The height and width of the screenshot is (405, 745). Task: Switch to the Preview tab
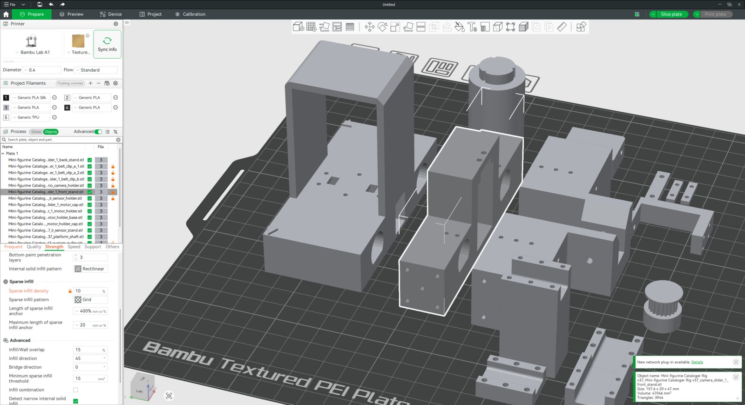(x=72, y=14)
